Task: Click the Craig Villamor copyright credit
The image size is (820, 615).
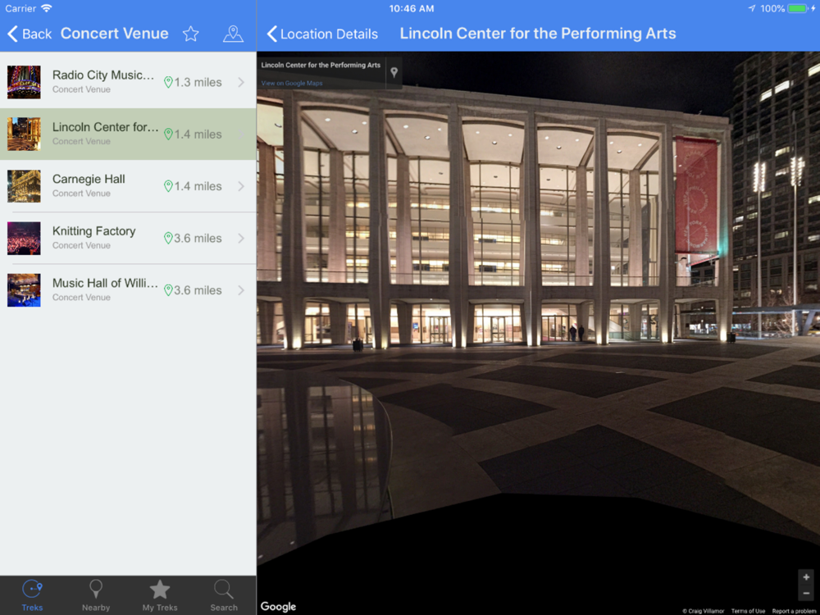Action: tap(703, 611)
